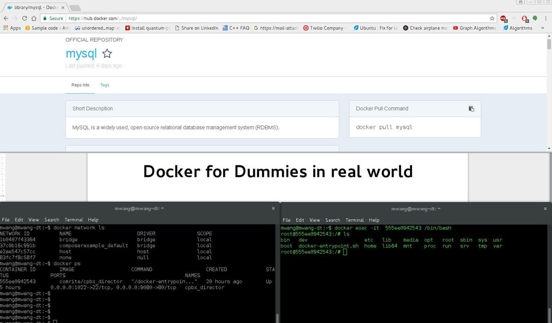
Task: Open Search menu in left terminal
Action: (x=52, y=220)
